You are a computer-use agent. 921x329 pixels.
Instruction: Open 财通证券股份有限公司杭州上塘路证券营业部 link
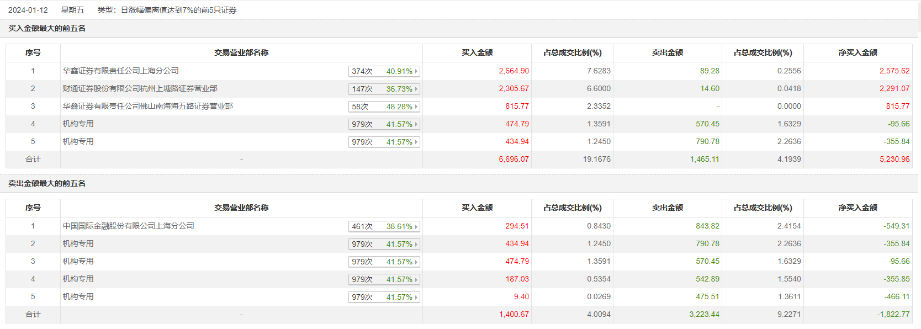tap(140, 88)
